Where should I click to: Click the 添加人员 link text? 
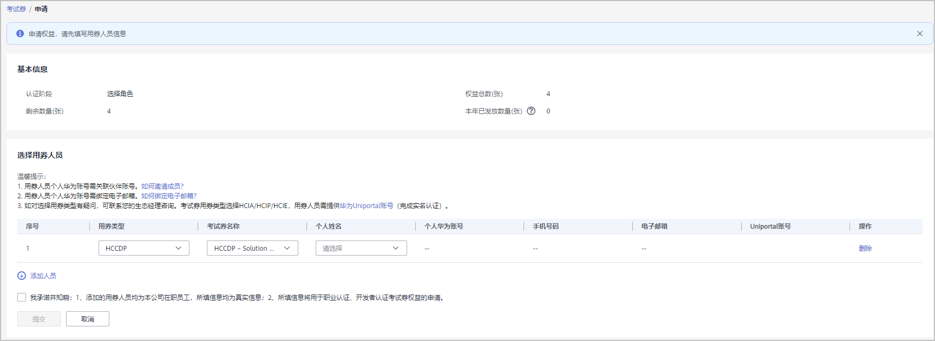43,276
